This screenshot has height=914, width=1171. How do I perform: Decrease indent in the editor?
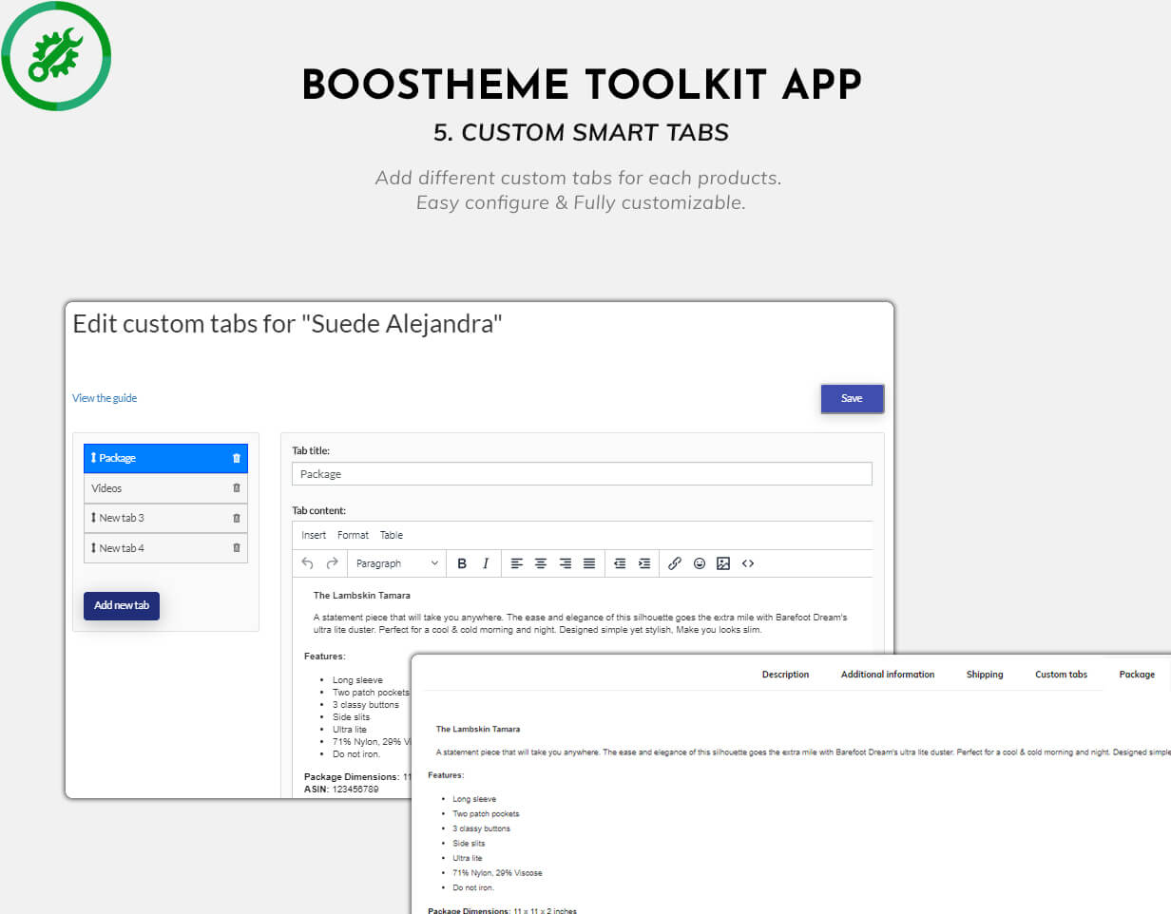coord(620,563)
